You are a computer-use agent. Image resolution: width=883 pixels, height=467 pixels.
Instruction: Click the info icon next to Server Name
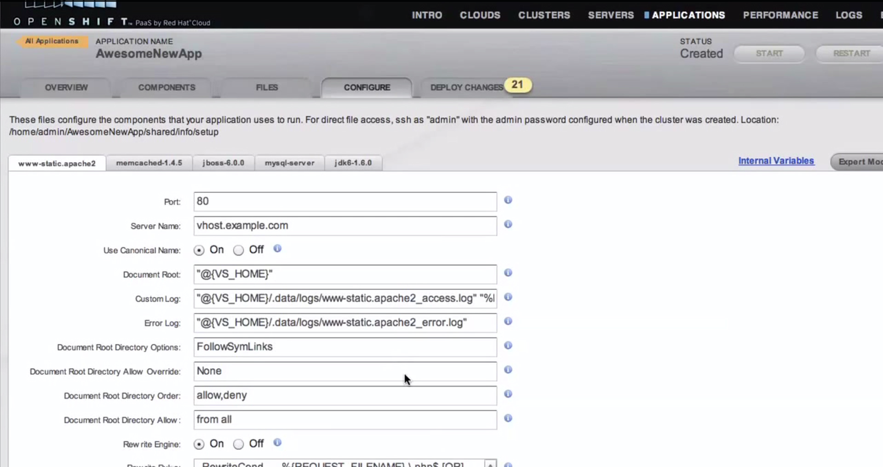tap(508, 224)
